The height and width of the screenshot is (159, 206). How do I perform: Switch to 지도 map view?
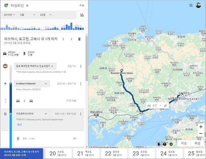[184, 143]
